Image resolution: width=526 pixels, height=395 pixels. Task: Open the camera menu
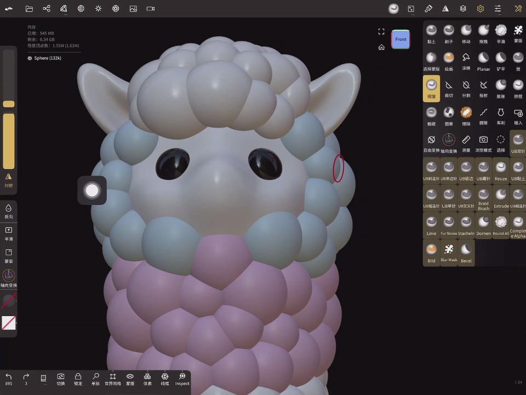pyautogui.click(x=151, y=9)
